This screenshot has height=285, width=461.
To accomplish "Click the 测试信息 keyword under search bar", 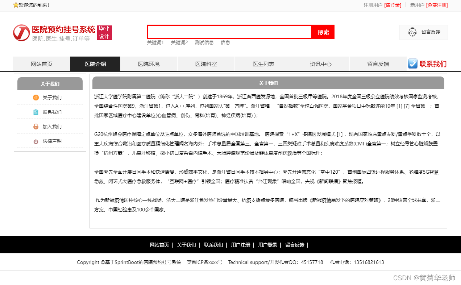I will click(x=204, y=42).
